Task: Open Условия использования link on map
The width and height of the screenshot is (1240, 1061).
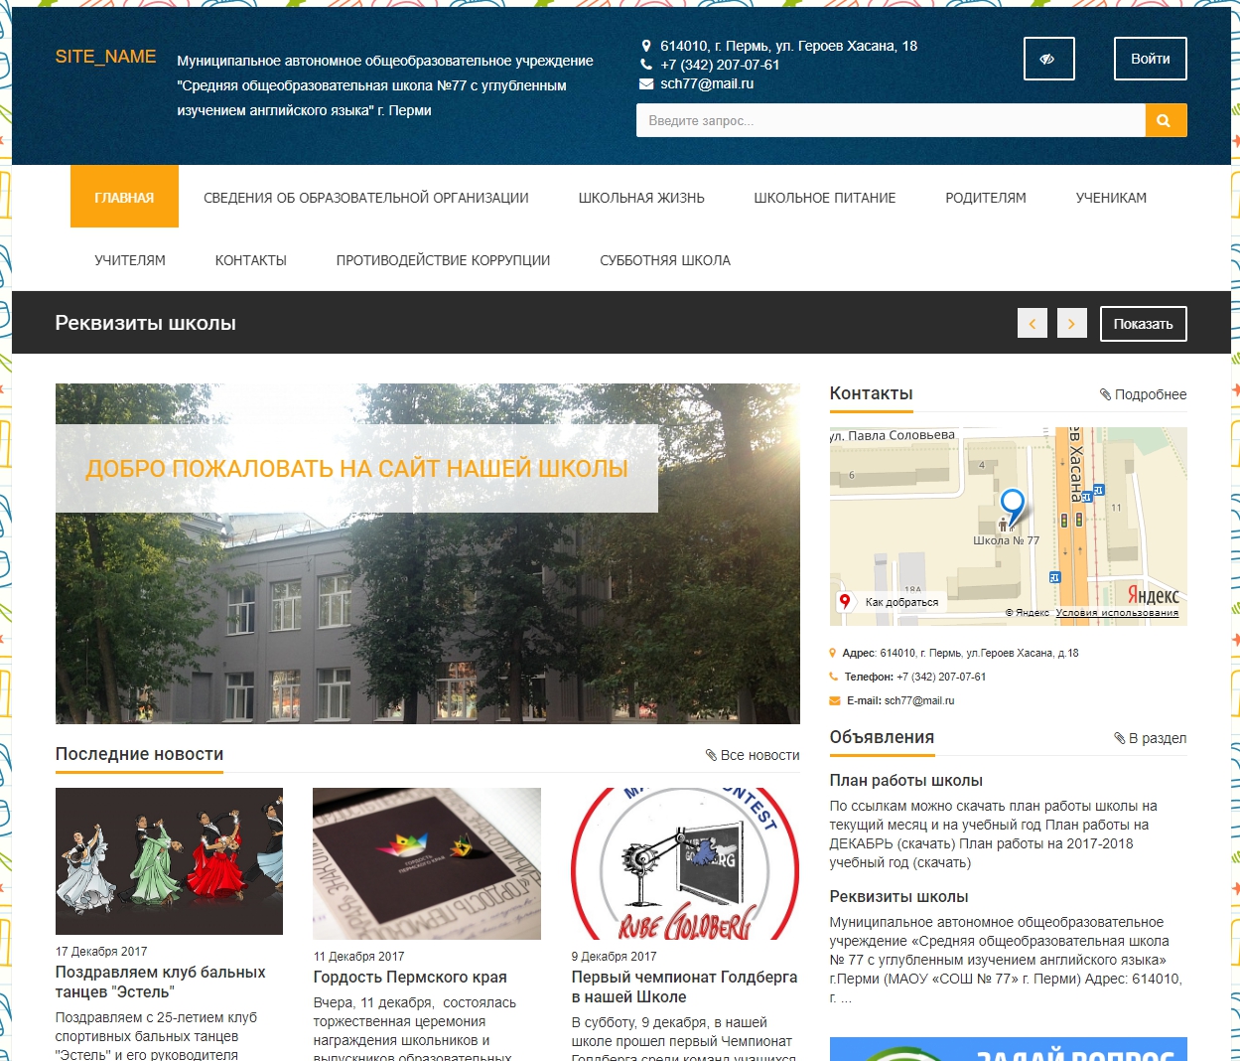Action: click(x=1117, y=613)
